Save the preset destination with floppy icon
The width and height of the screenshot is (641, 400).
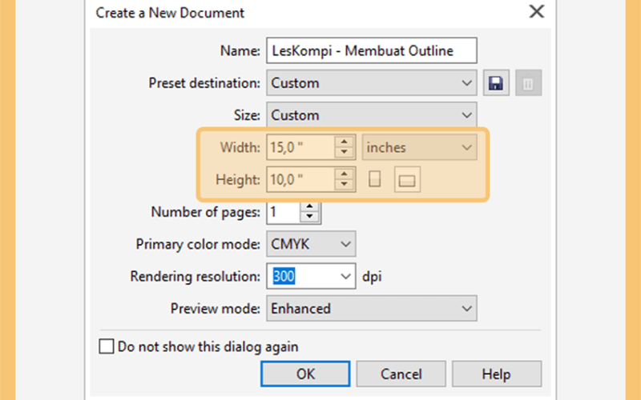(496, 83)
